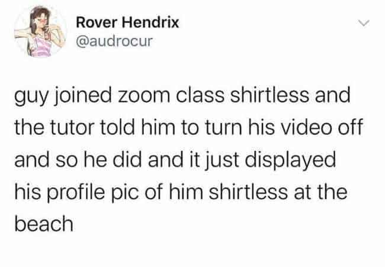The height and width of the screenshot is (267, 385).
Task: Click the word 'zoom' in the tweet
Action: click(x=144, y=95)
